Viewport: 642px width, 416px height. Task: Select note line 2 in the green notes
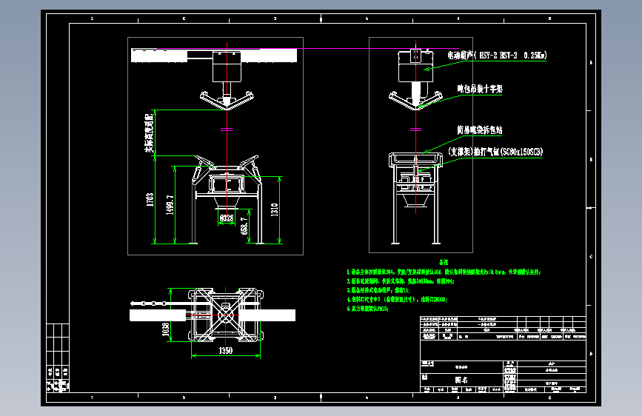point(401,281)
